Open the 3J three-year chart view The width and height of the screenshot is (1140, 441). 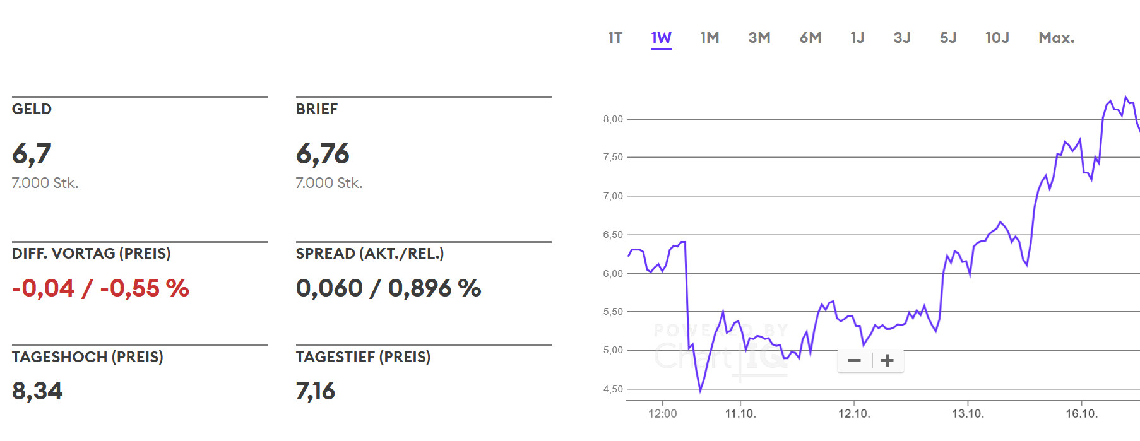902,38
